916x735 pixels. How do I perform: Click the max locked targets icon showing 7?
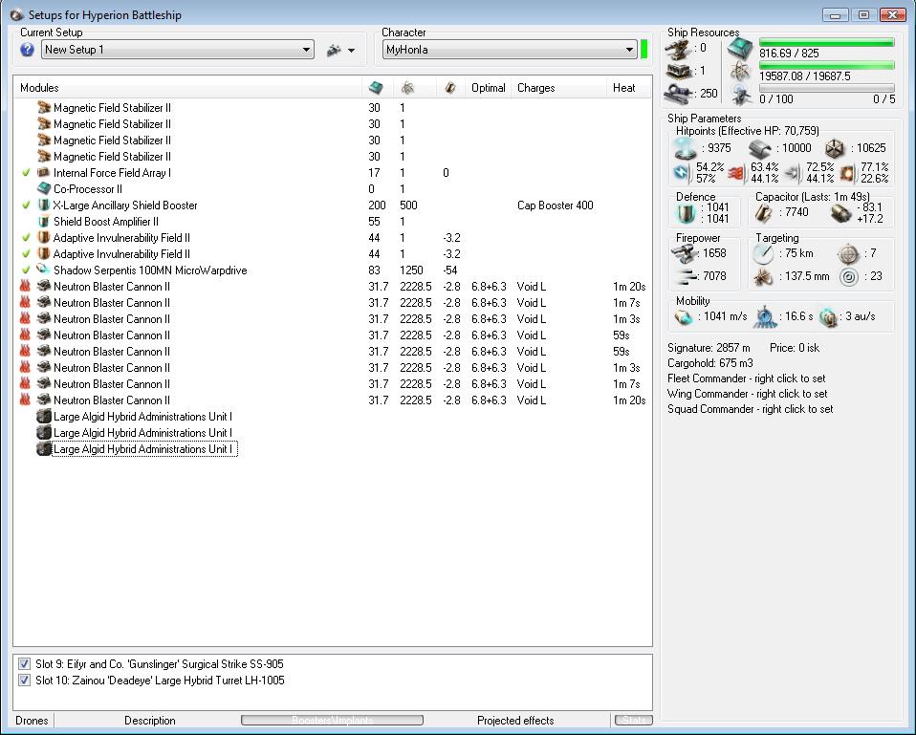tap(848, 253)
